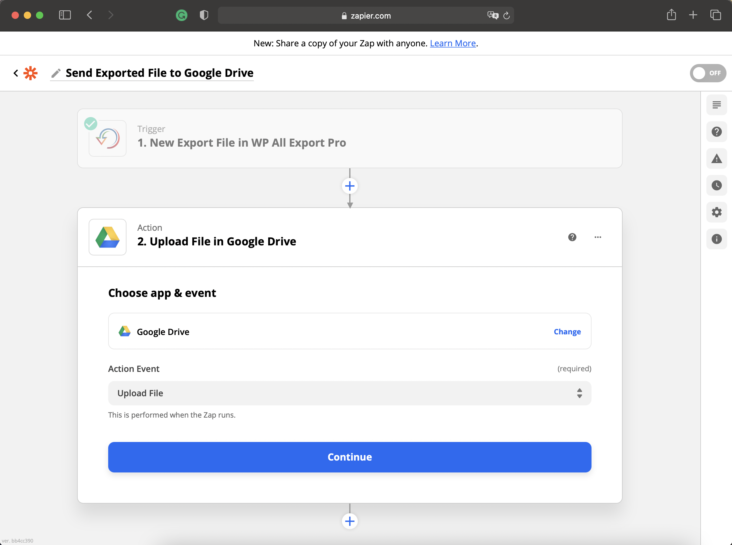This screenshot has width=732, height=545.
Task: Click the info details sidebar icon
Action: click(716, 239)
